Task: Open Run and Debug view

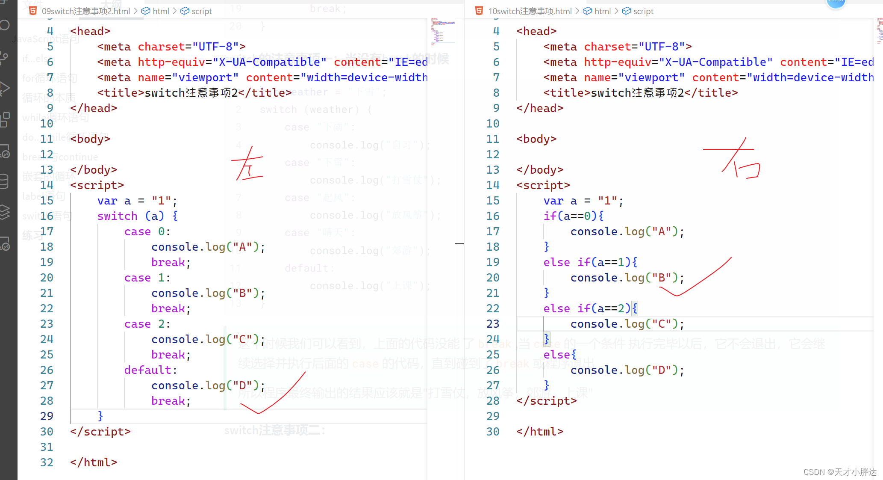Action: click(x=4, y=88)
